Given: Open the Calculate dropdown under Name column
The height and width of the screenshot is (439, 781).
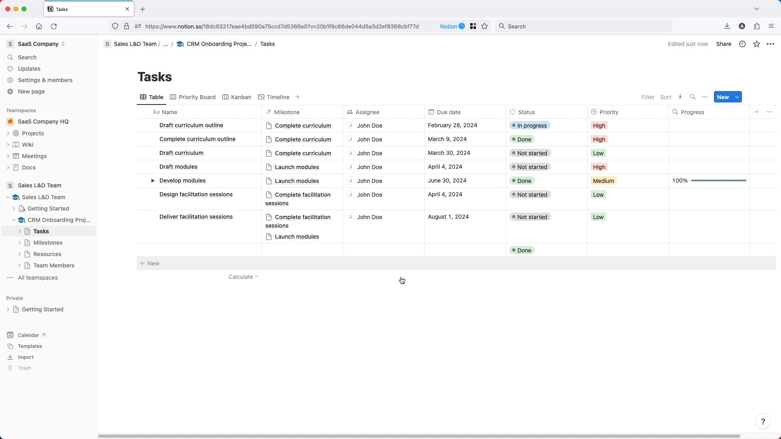Looking at the screenshot, I should [x=243, y=277].
